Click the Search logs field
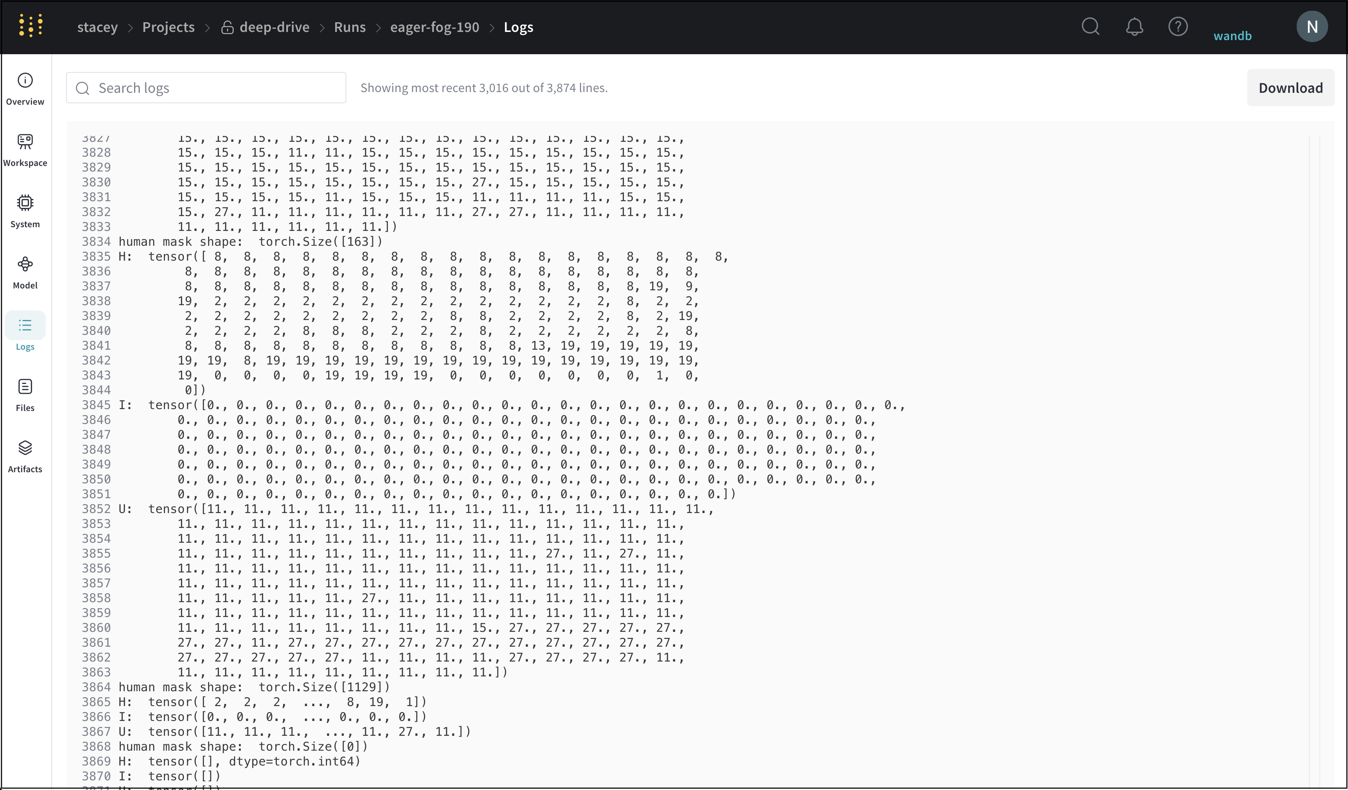The height and width of the screenshot is (790, 1348). 206,87
